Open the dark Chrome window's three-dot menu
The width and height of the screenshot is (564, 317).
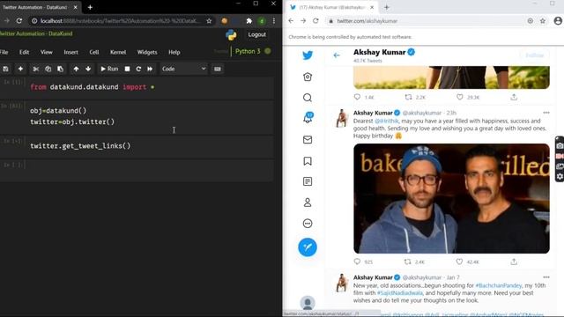coord(274,21)
